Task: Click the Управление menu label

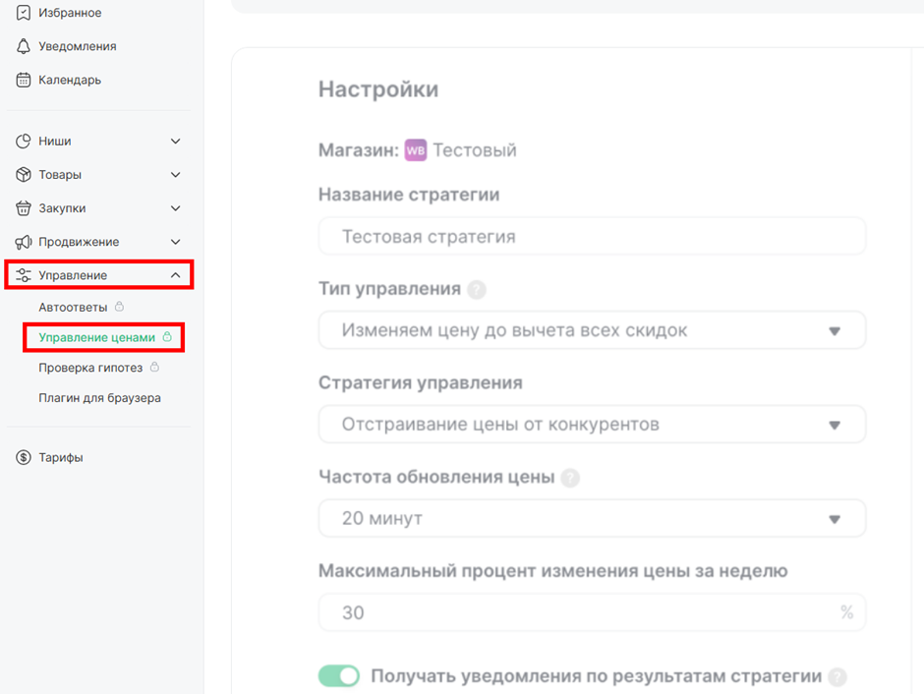Action: (x=73, y=275)
